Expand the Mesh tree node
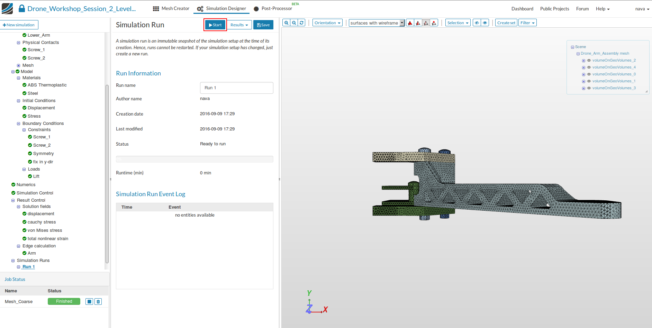This screenshot has height=328, width=652. pyautogui.click(x=19, y=65)
